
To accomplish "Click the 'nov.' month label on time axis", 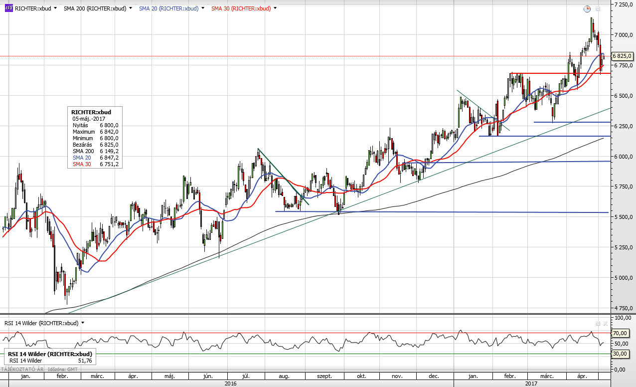I will coord(397,376).
